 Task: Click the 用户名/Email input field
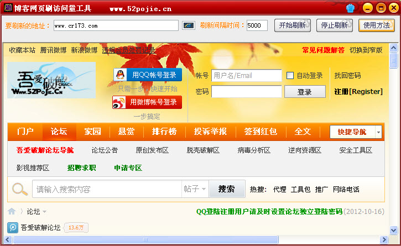(247, 75)
